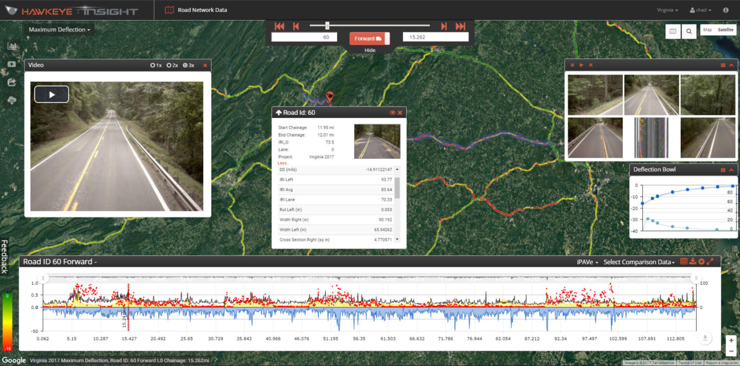Open the chart icon in left sidebar

[12, 47]
